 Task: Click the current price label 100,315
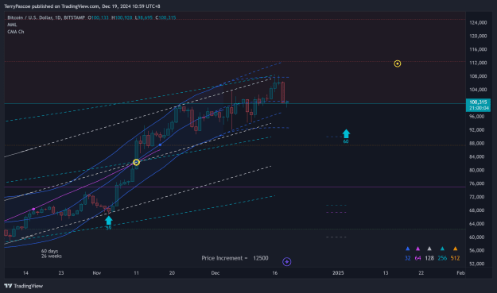pos(478,102)
